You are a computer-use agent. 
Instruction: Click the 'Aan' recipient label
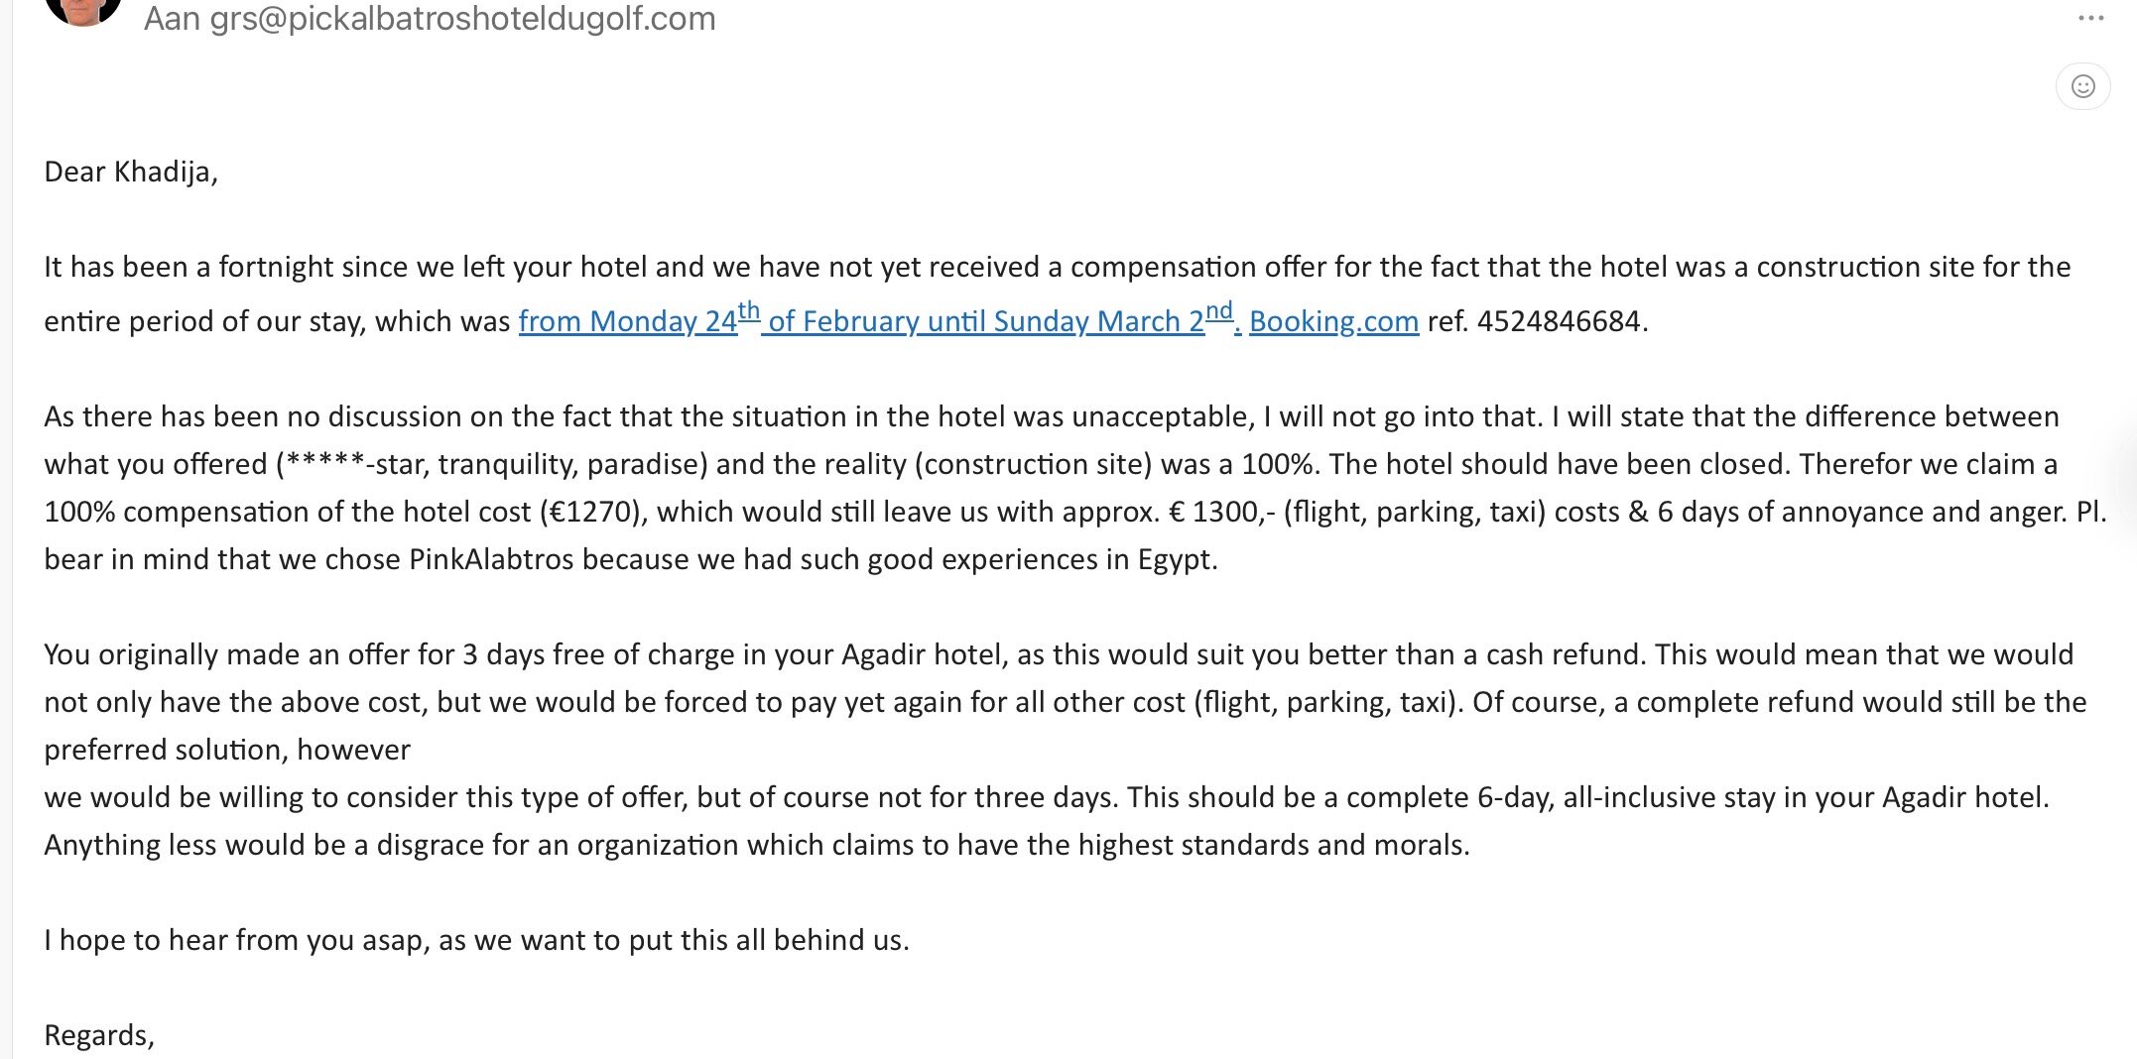pyautogui.click(x=172, y=19)
